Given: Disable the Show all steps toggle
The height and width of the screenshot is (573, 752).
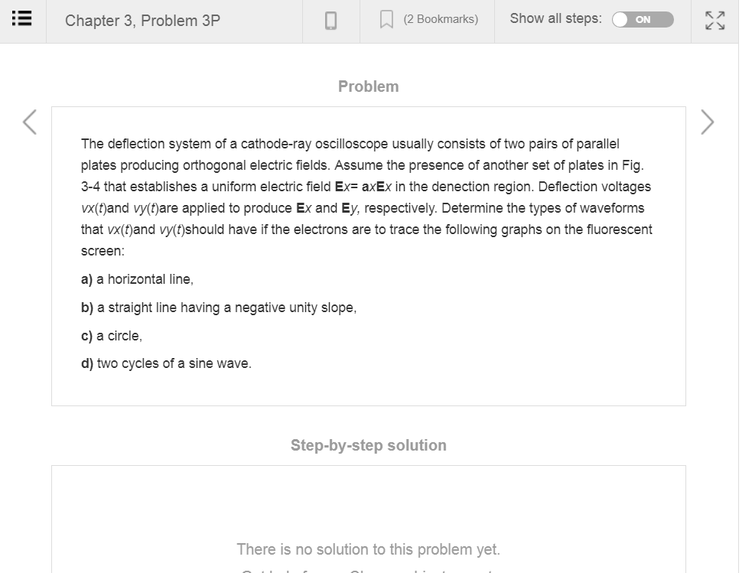Looking at the screenshot, I should 643,20.
